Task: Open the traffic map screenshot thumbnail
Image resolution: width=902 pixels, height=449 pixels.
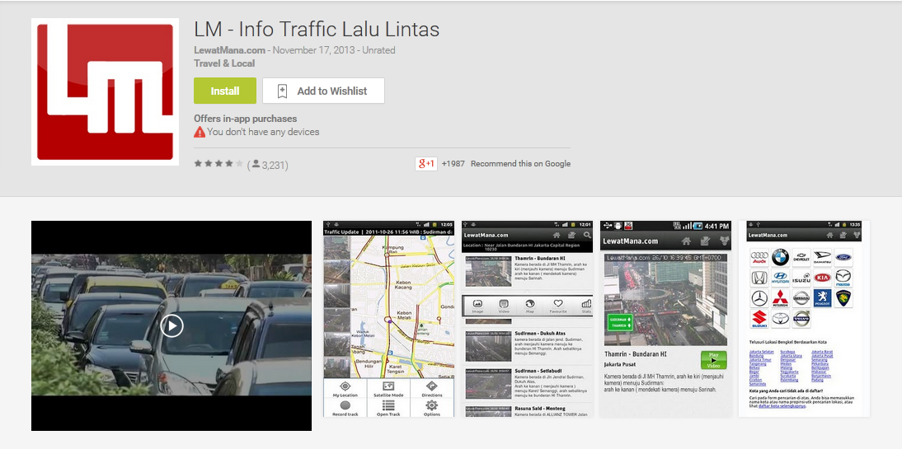Action: click(388, 319)
